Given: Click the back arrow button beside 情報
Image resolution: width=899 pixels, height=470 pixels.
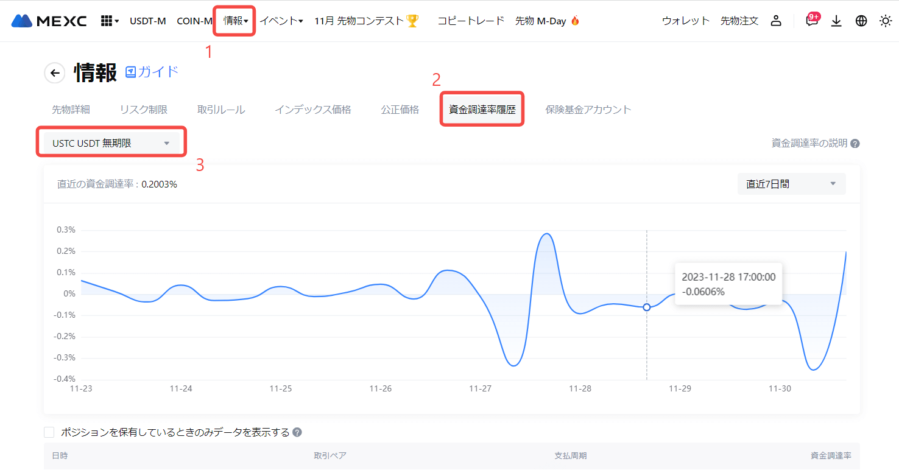Looking at the screenshot, I should [x=55, y=73].
